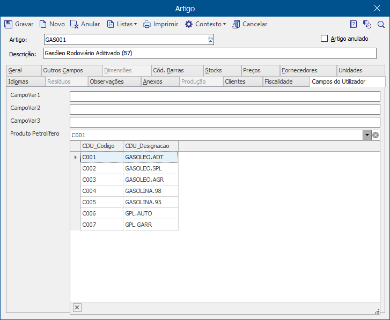Clear the Produto Petrolífero field value
The height and width of the screenshot is (320, 390).
point(376,135)
